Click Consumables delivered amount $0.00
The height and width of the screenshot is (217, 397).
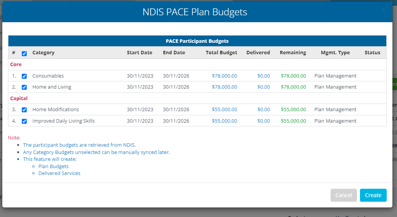click(263, 76)
